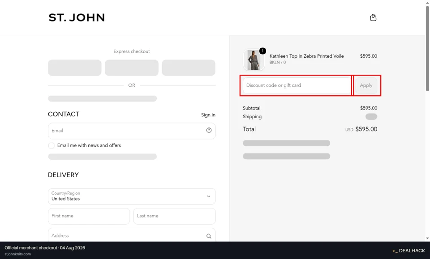
Task: Click the Subtotal label
Action: click(251, 108)
